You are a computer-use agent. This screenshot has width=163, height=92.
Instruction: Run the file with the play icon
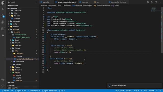[x=152, y=2]
